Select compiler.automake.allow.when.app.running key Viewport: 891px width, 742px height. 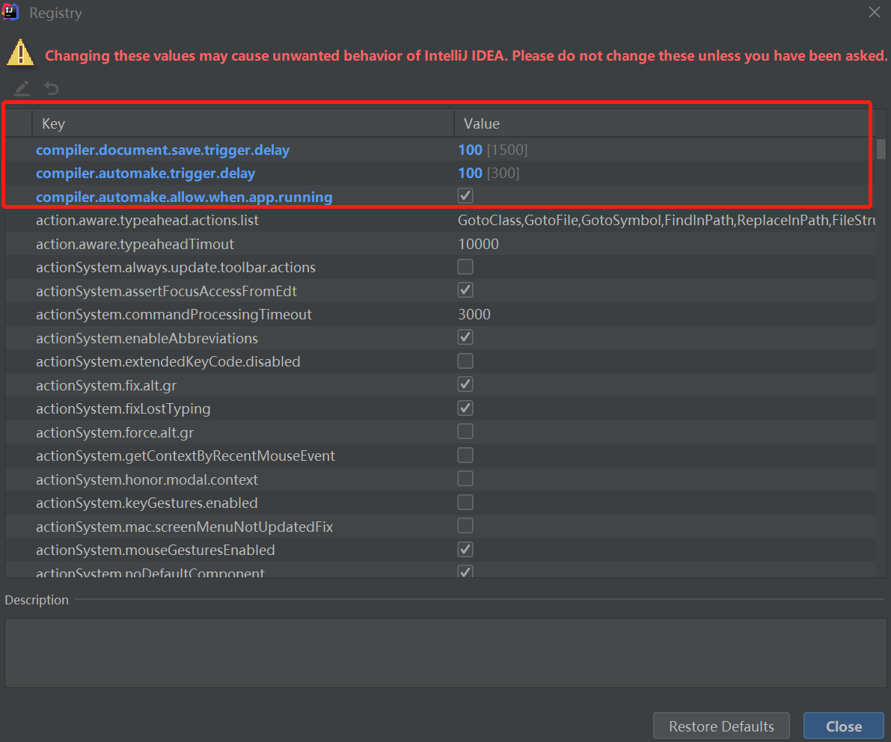pyautogui.click(x=184, y=197)
